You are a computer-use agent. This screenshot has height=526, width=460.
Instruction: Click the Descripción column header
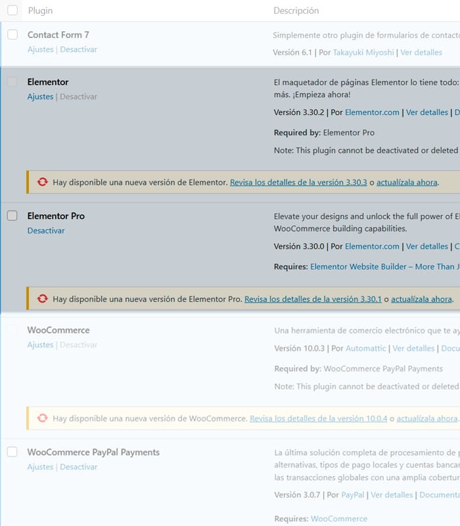296,11
